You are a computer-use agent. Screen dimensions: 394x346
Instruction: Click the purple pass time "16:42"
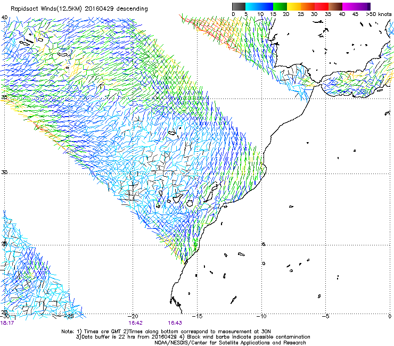tap(135, 323)
